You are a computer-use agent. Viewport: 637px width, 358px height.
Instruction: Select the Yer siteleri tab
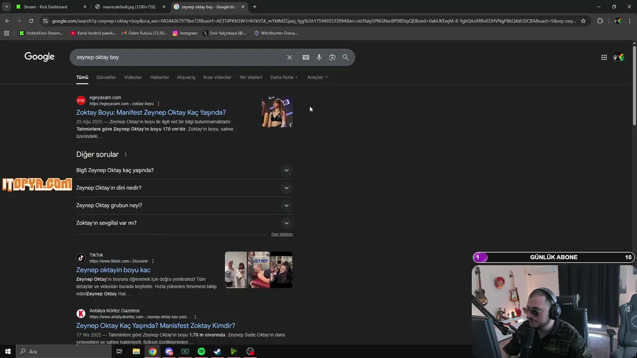pyautogui.click(x=251, y=78)
